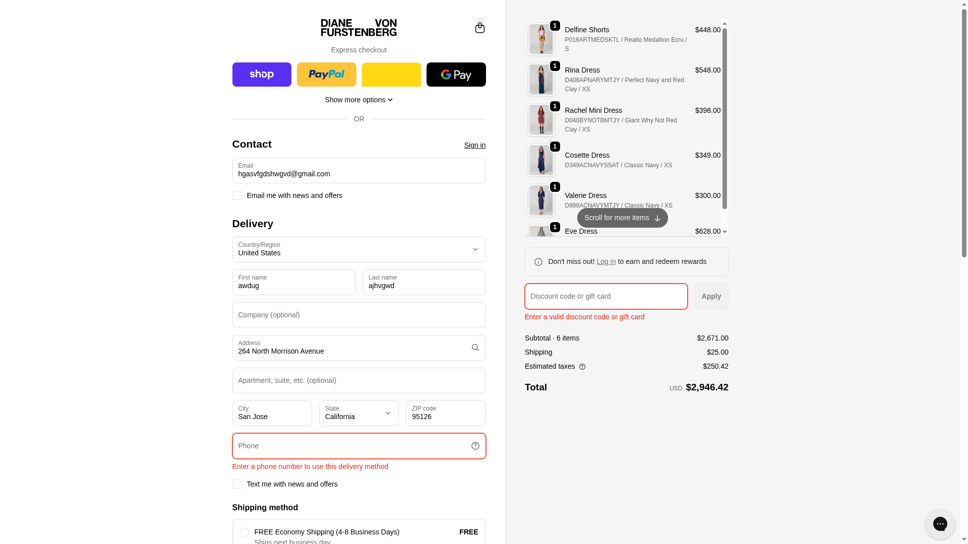Screen dimensions: 968x544
Task: Select FREE Economy Shipping radio option
Action: tap(245, 532)
